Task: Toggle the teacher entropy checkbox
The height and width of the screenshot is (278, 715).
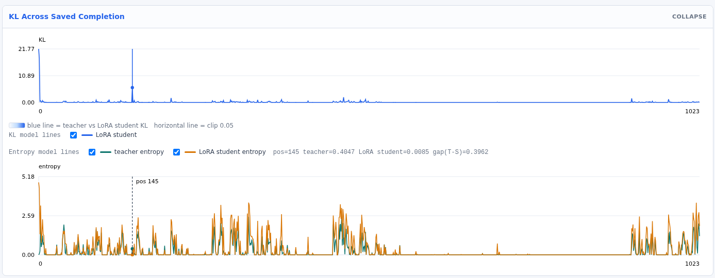Action: pos(92,152)
